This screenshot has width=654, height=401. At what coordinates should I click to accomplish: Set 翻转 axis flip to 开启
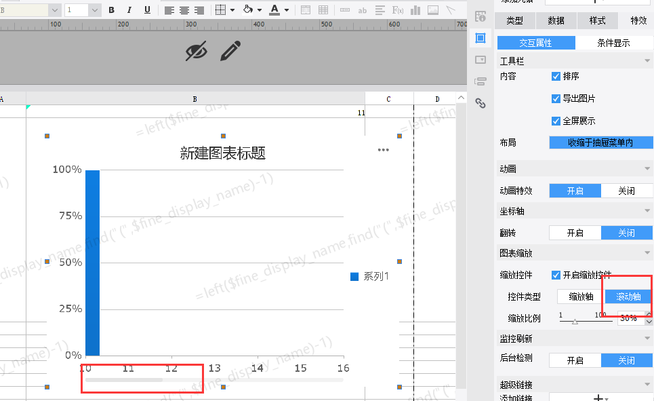click(x=575, y=233)
